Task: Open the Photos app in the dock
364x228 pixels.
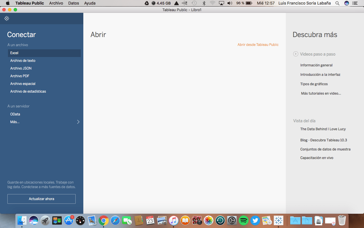Action: (x=208, y=220)
